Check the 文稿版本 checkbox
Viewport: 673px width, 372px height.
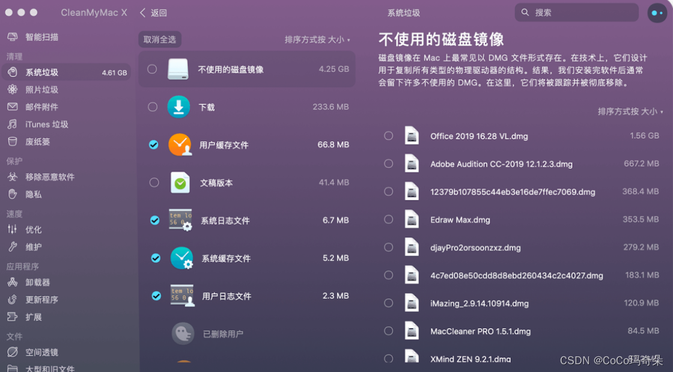pyautogui.click(x=154, y=182)
